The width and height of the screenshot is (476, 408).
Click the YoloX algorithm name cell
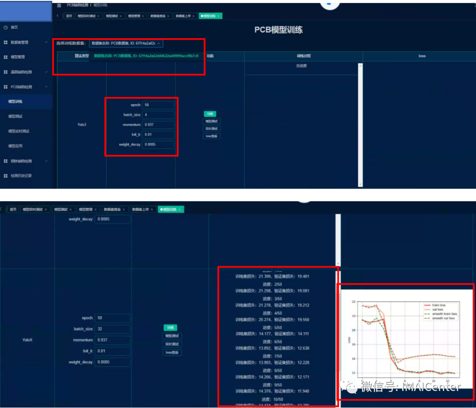point(27,340)
